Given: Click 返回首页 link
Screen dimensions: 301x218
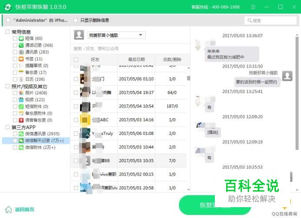Looking at the screenshot, I should click(x=24, y=210).
